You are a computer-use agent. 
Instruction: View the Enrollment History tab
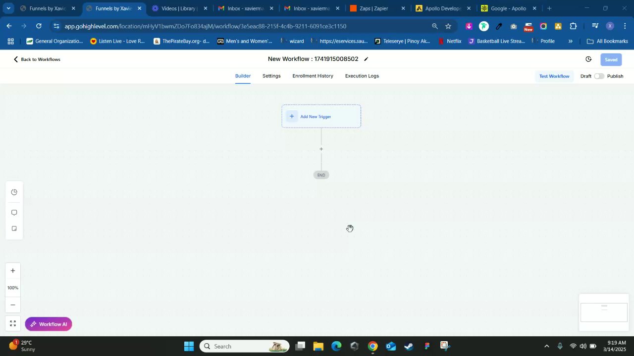click(313, 76)
